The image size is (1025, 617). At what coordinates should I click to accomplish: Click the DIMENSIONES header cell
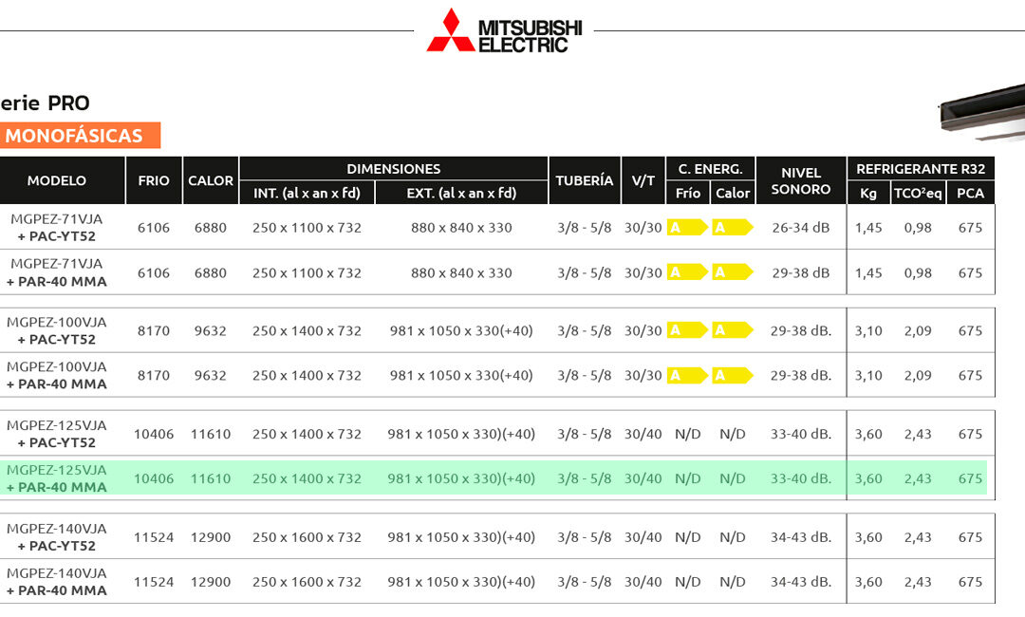pyautogui.click(x=393, y=169)
